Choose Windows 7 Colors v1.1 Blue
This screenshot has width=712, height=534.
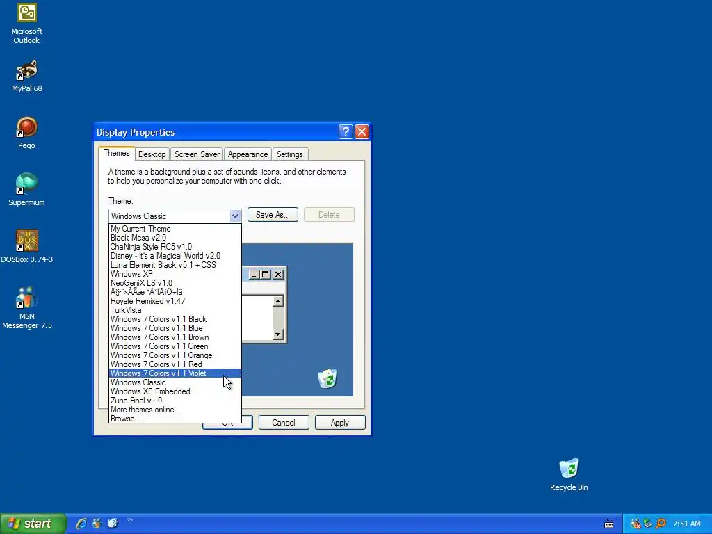pos(175,328)
